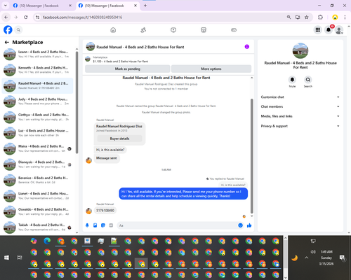Screen dimensions: 351x280
Task: Show hidden system tray icons
Action: tap(307, 258)
